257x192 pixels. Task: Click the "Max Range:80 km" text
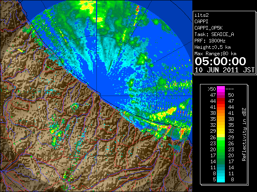215,54
